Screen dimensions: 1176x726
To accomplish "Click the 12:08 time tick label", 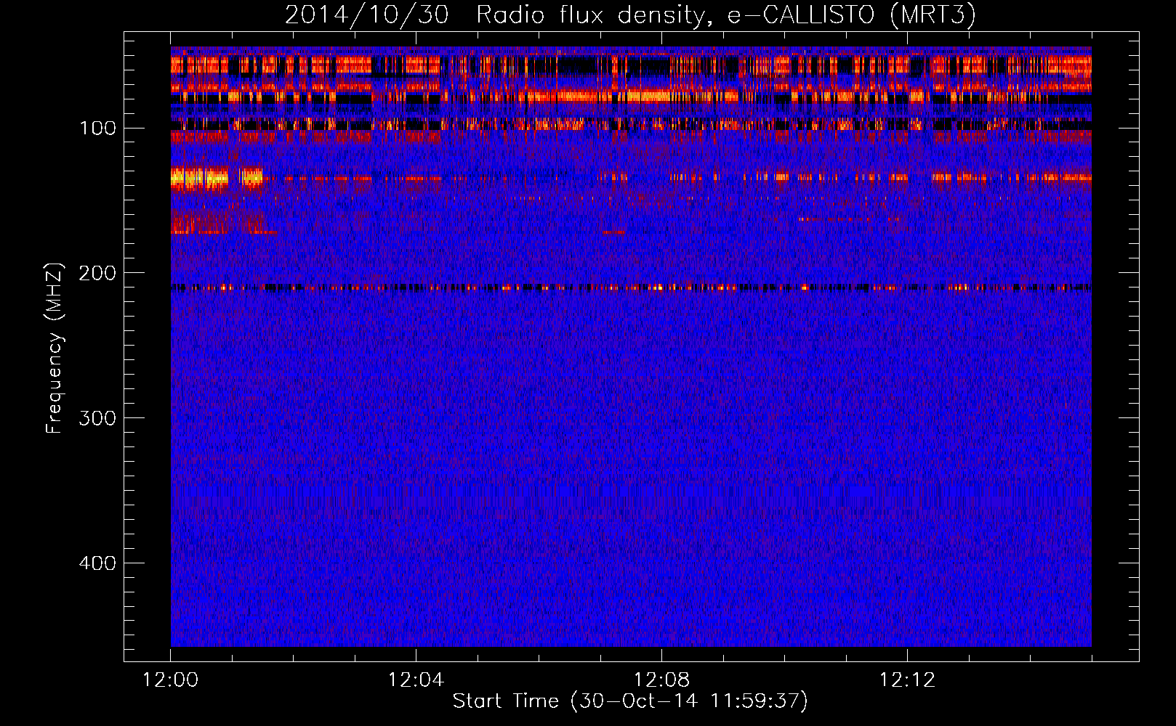I will coord(661,680).
